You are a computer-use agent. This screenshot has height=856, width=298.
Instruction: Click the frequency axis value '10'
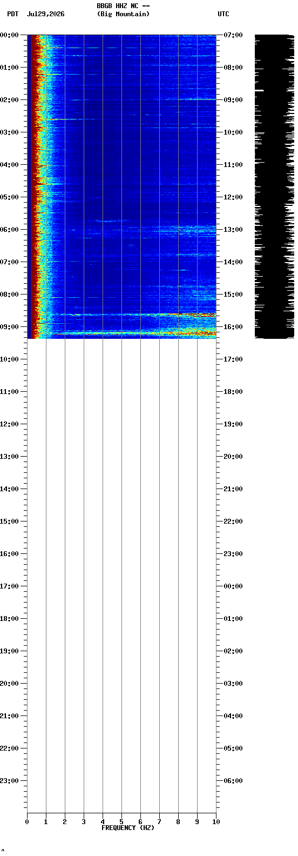(x=216, y=822)
